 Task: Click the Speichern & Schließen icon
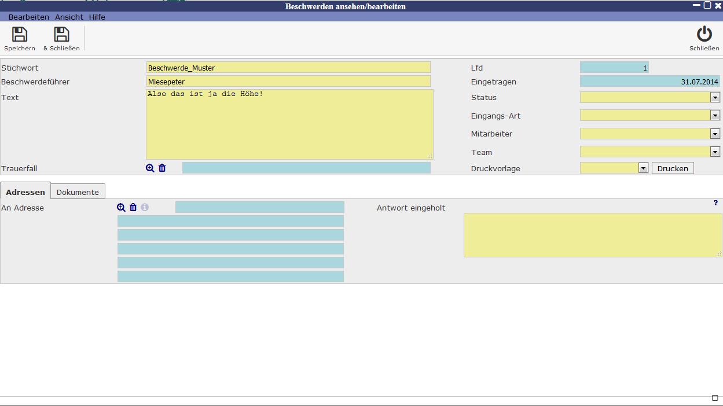click(x=61, y=35)
